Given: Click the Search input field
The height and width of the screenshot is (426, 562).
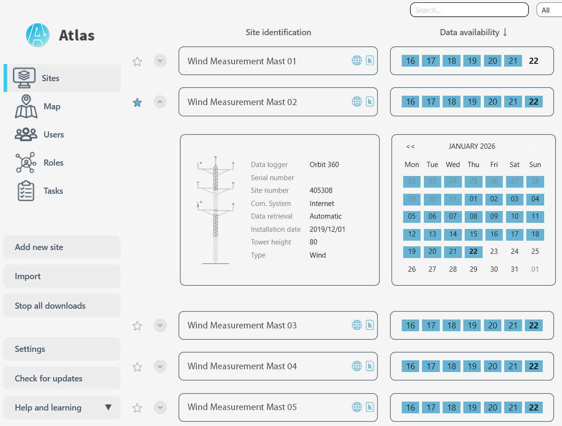Looking at the screenshot, I should coord(469,10).
